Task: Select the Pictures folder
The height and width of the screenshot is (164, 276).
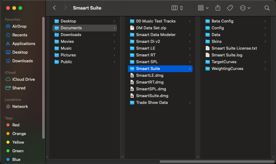Action: (85, 55)
